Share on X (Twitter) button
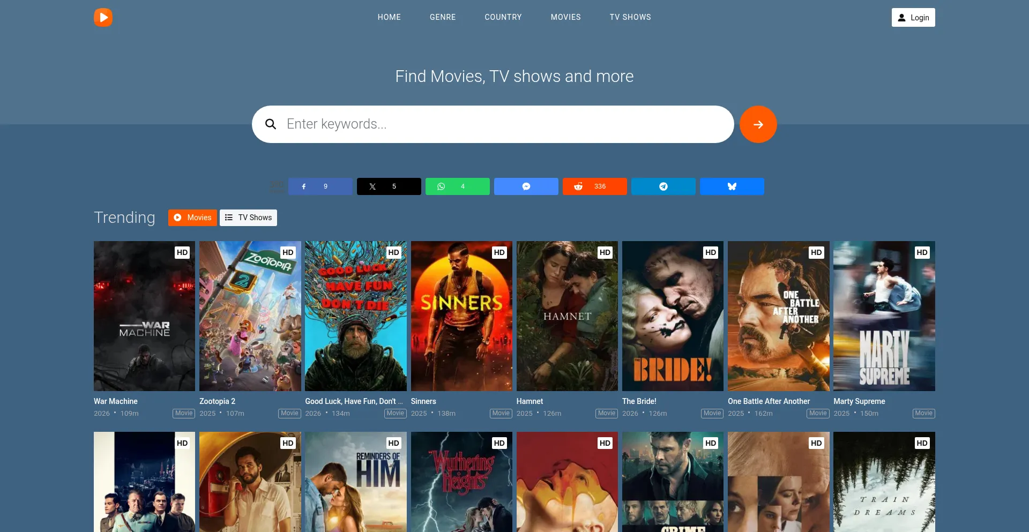Viewport: 1029px width, 532px height. pos(389,186)
